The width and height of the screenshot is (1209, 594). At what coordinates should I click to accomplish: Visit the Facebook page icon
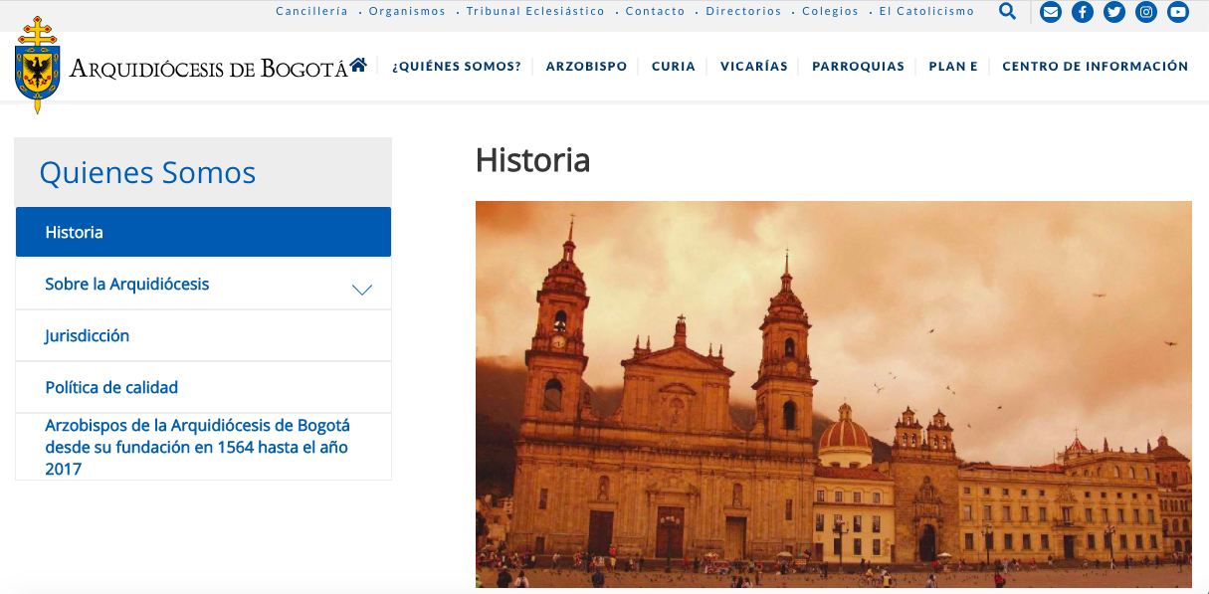click(x=1082, y=12)
